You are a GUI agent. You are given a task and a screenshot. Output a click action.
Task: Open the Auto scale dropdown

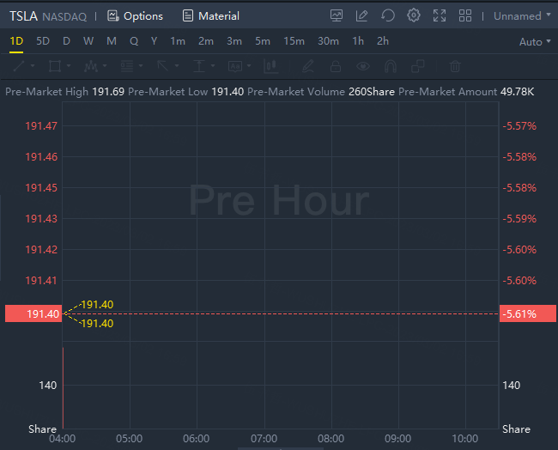(x=535, y=42)
